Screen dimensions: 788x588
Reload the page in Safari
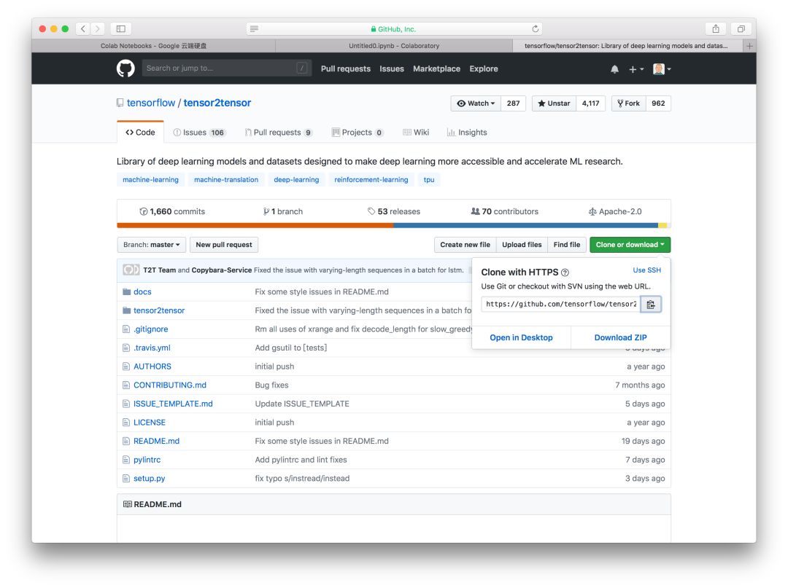point(536,28)
